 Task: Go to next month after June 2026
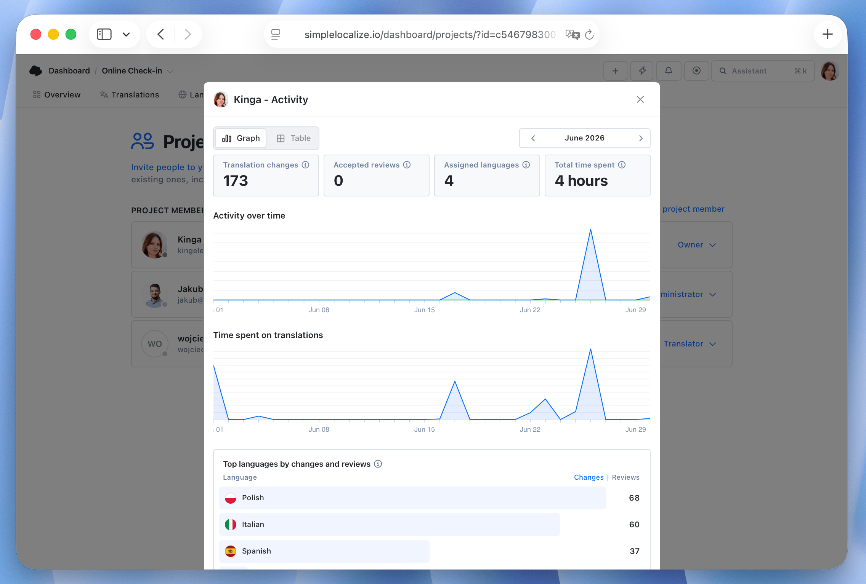641,138
